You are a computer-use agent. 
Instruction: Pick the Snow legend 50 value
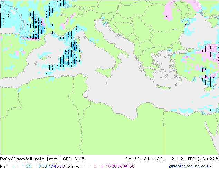point(132,166)
